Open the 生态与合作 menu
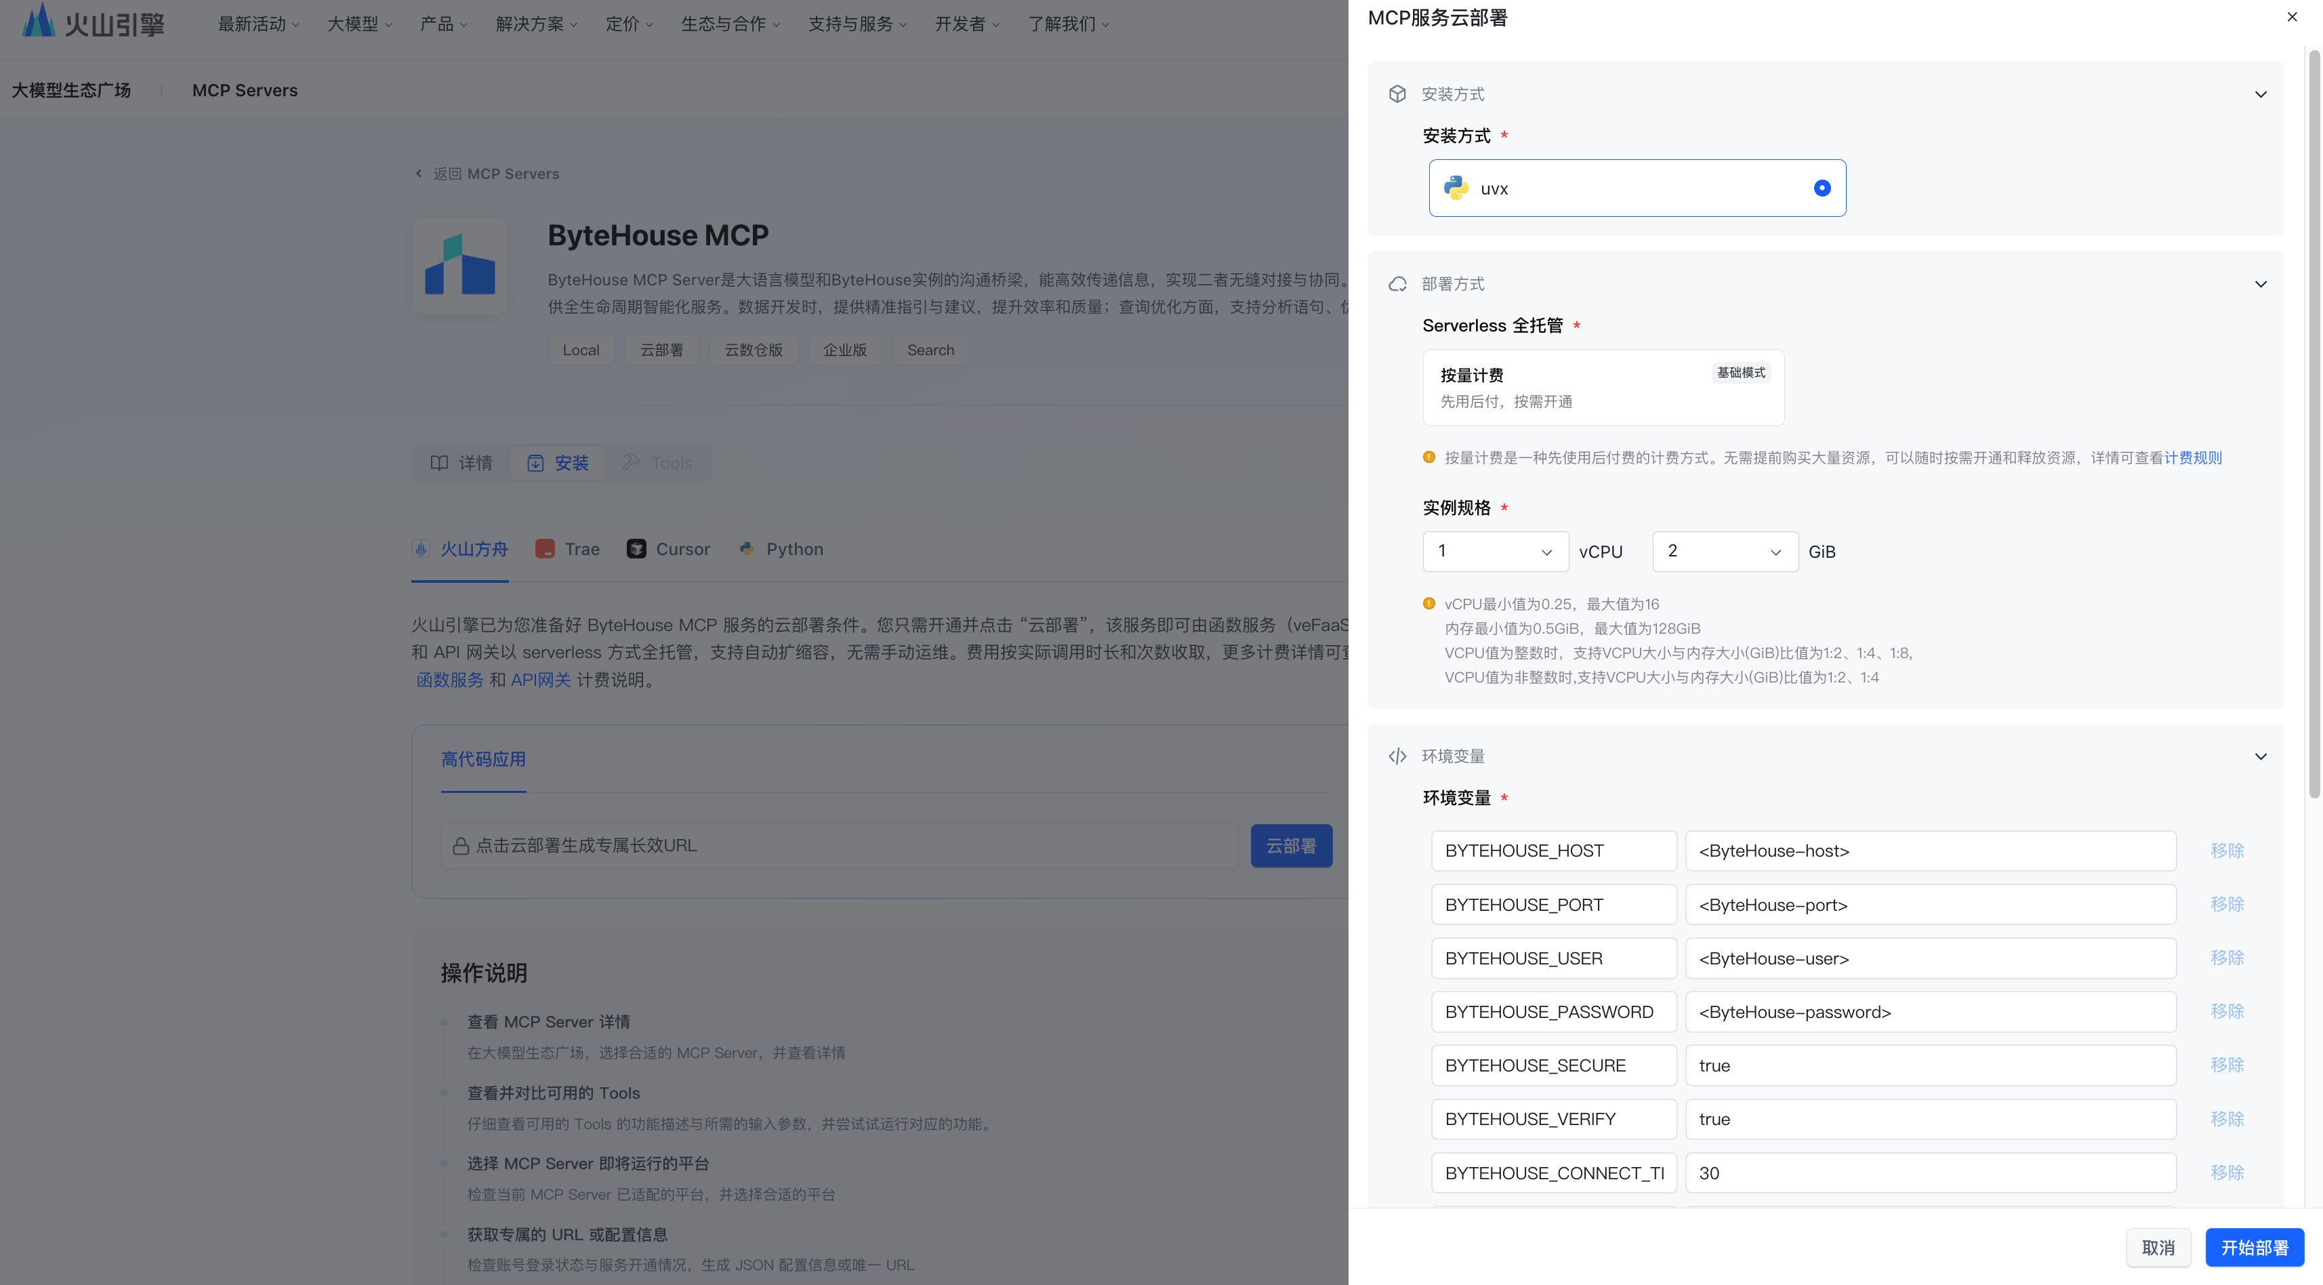 731,24
